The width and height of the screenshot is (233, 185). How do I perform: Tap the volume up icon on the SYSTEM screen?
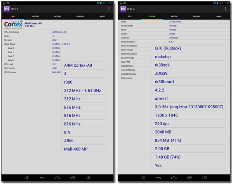205,178
